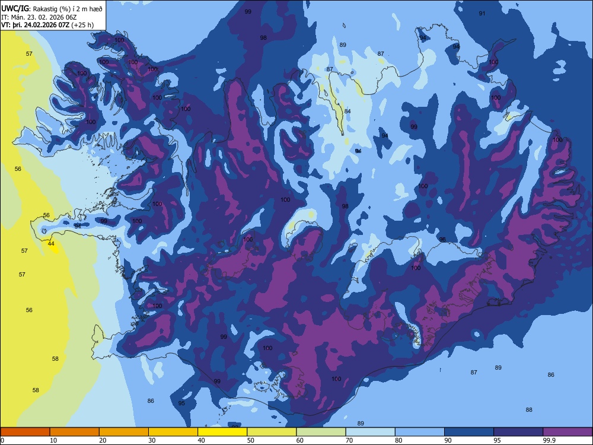Viewport: 593px width, 445px height.
Task: Select the dark indigo 95–99.9 legend swatch
Action: [x=518, y=432]
